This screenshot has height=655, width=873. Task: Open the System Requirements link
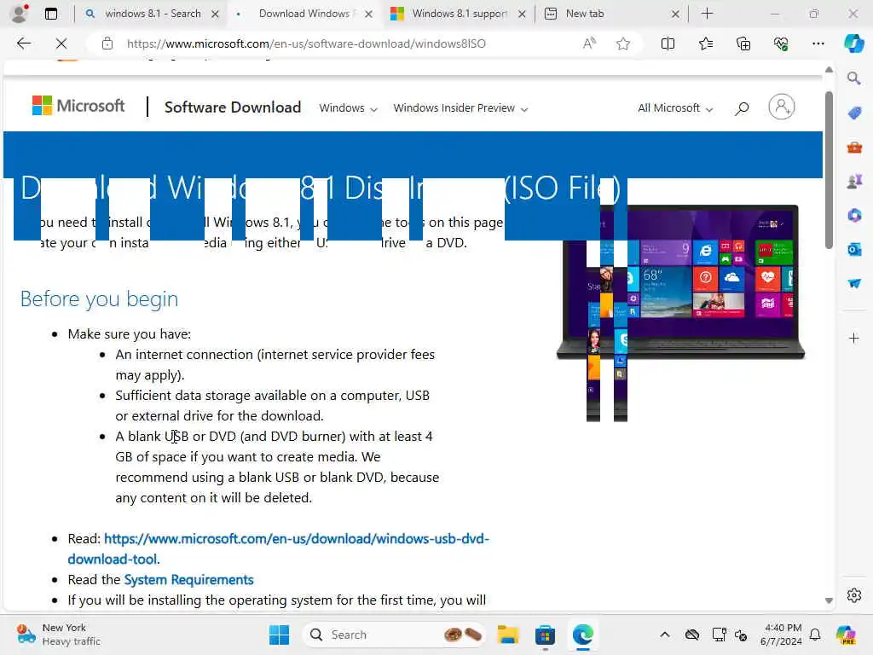coord(188,580)
